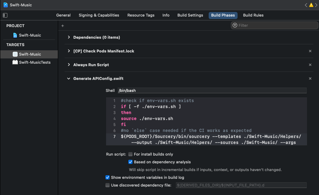Click script line 1 comment about env-vars.sh
Viewport: 319px width, 195px height.
coord(157,101)
